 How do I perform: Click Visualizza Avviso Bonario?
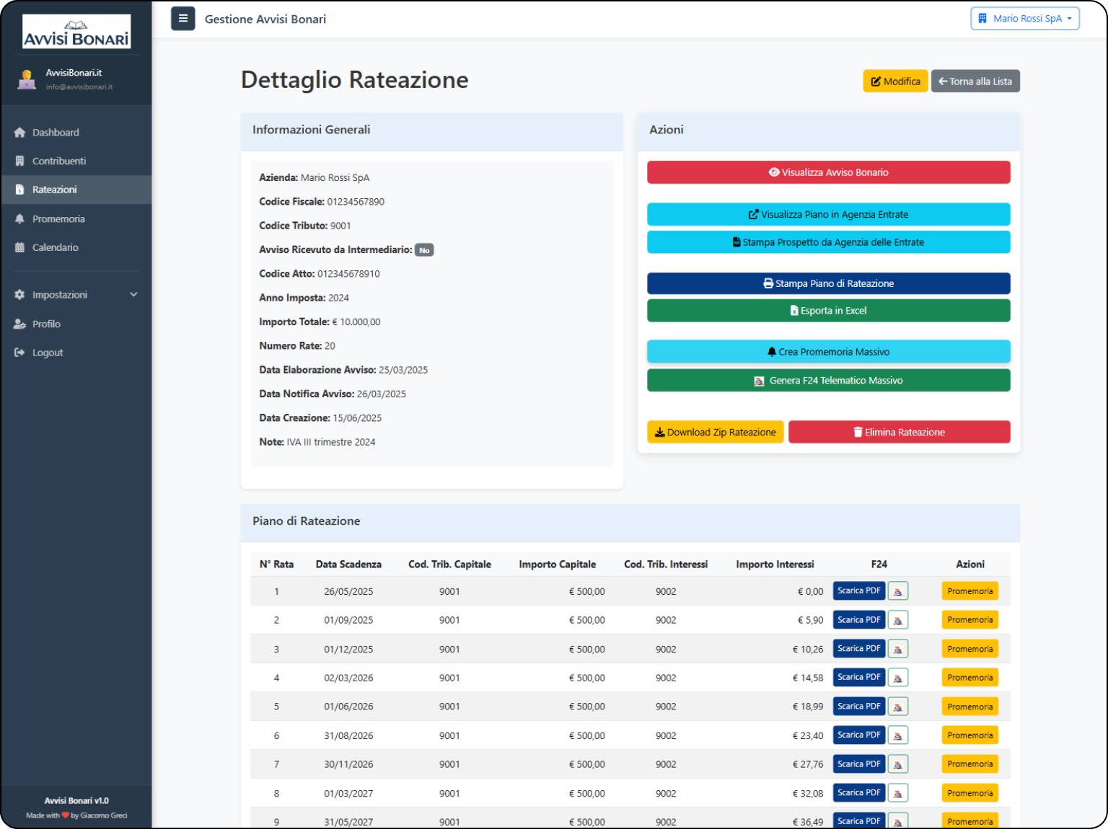pyautogui.click(x=828, y=172)
